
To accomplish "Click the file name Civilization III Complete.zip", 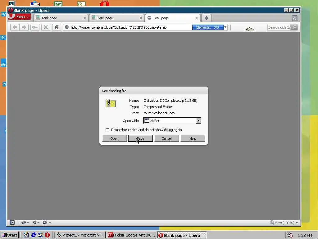I will tap(170, 101).
